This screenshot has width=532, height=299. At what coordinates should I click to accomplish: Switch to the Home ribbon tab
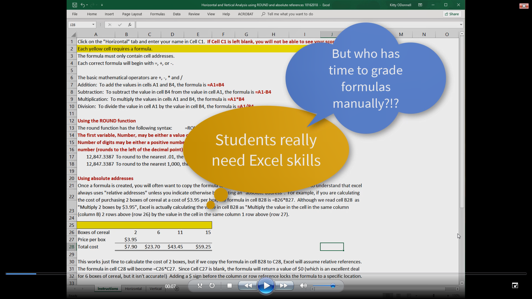coord(92,14)
